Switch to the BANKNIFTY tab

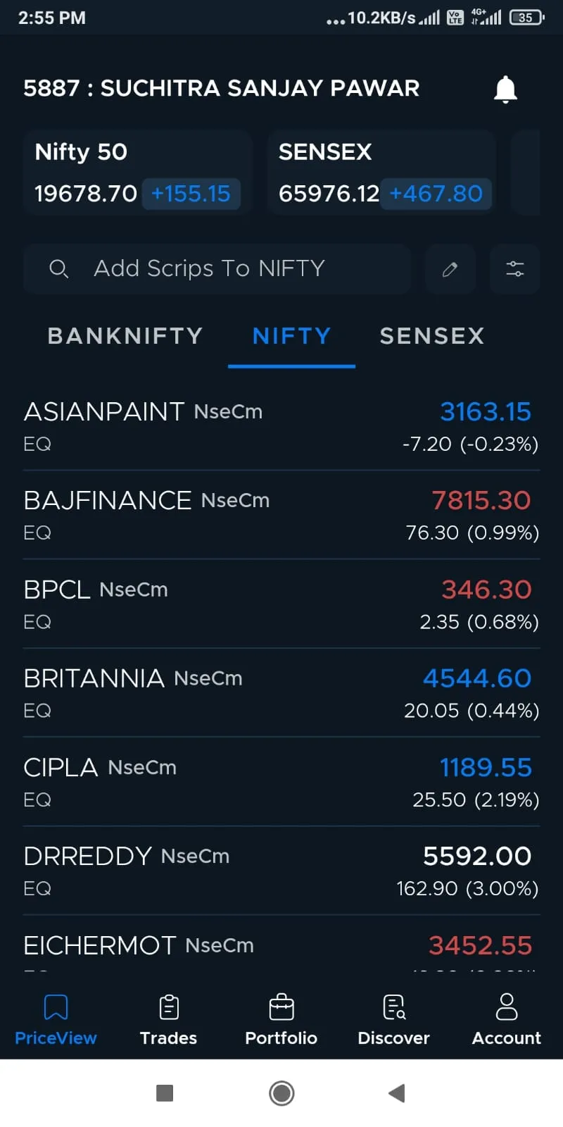[125, 336]
